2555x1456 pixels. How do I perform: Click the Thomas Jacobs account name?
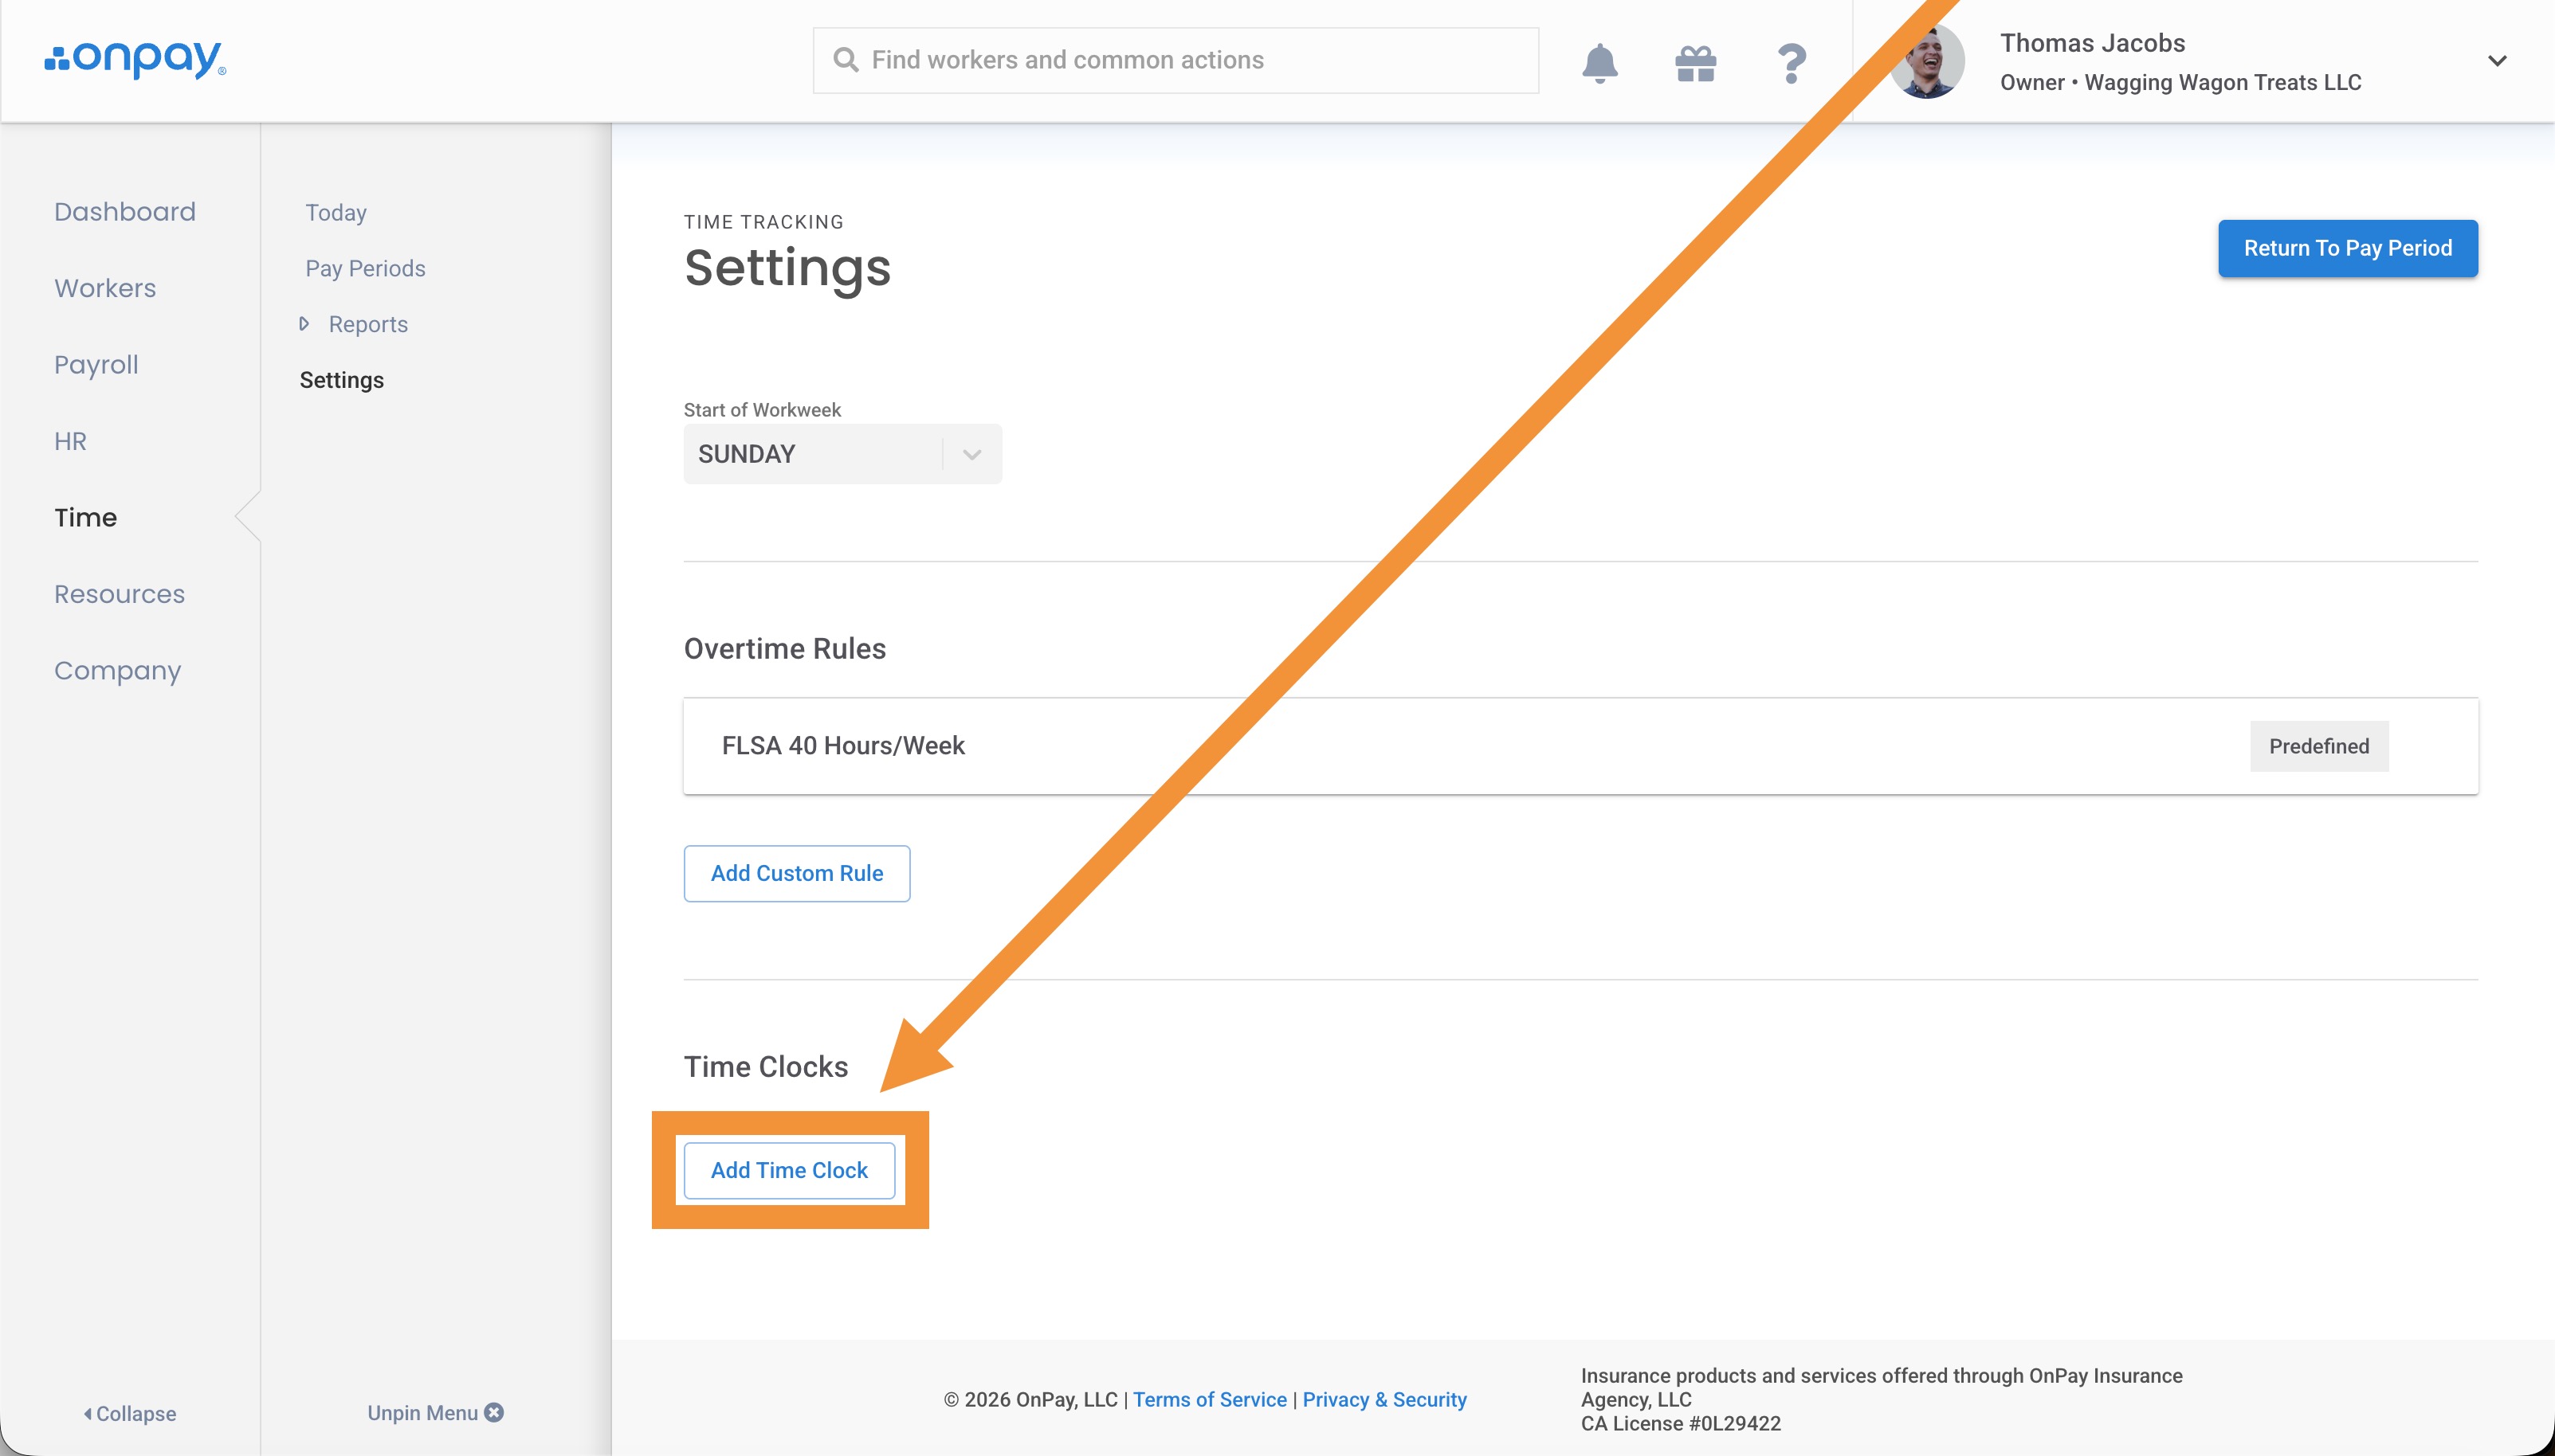click(x=2092, y=43)
